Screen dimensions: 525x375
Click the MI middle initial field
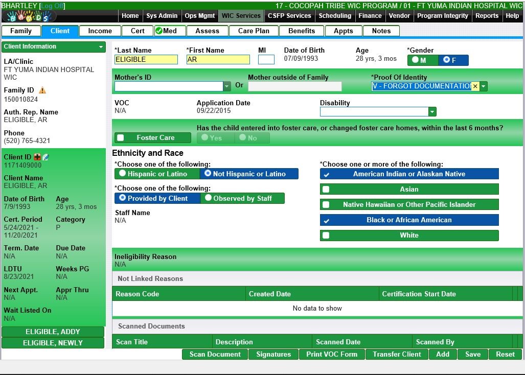click(x=266, y=60)
